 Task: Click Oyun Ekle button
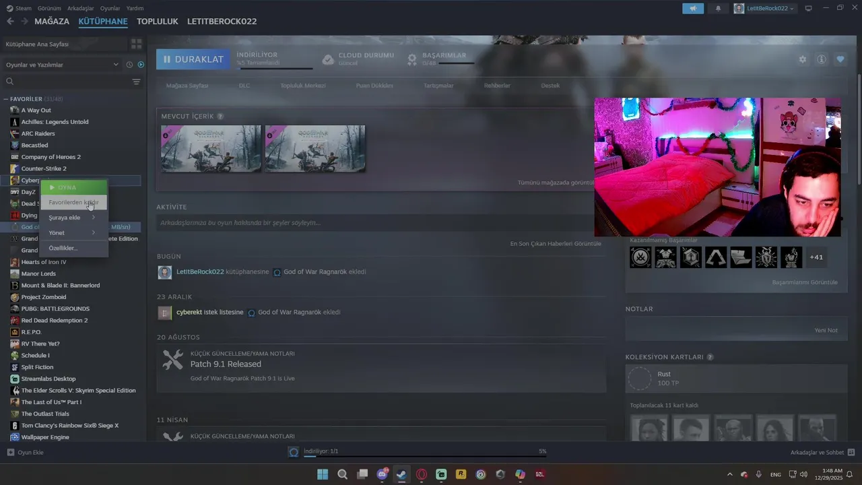tap(26, 452)
